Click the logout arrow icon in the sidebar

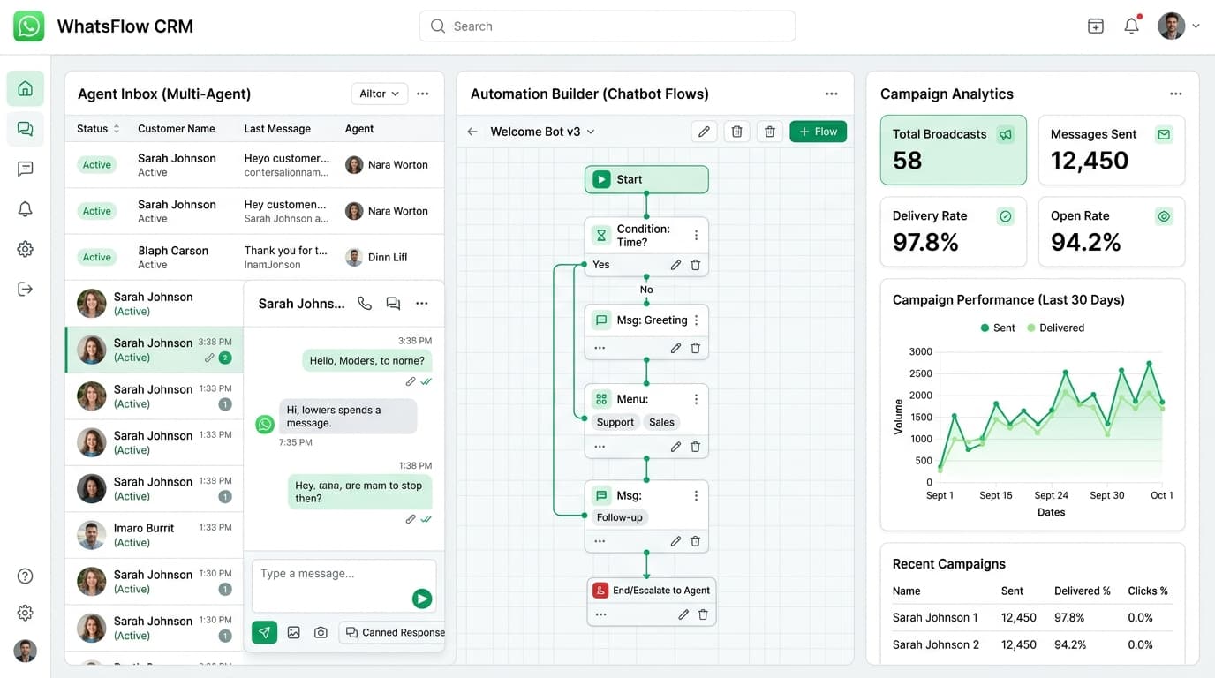[x=25, y=289]
